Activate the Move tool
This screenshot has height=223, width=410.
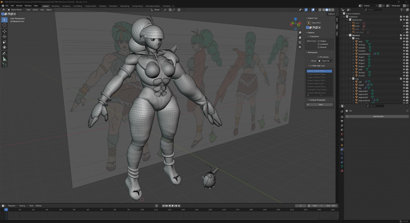(x=5, y=31)
